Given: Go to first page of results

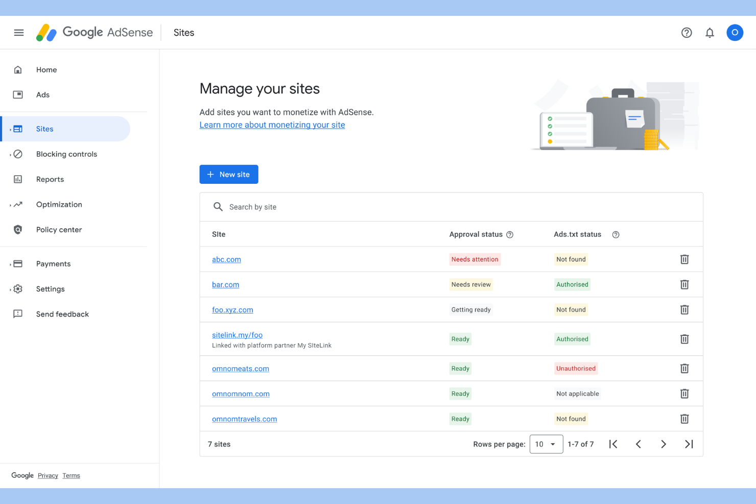Looking at the screenshot, I should [613, 444].
